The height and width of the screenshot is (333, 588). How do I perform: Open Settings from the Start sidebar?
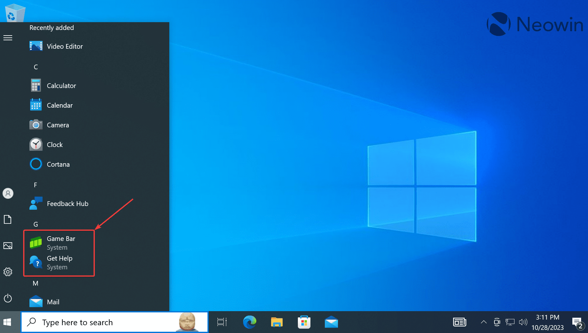point(8,272)
